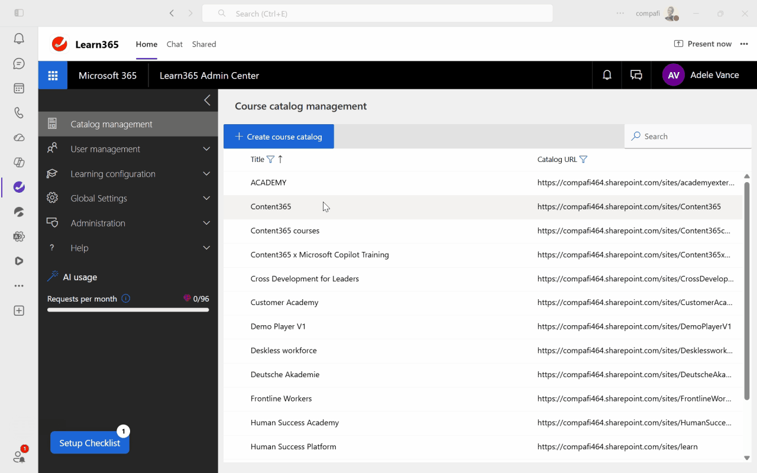
Task: Click the catalog list scroll-down arrow
Action: click(746, 458)
